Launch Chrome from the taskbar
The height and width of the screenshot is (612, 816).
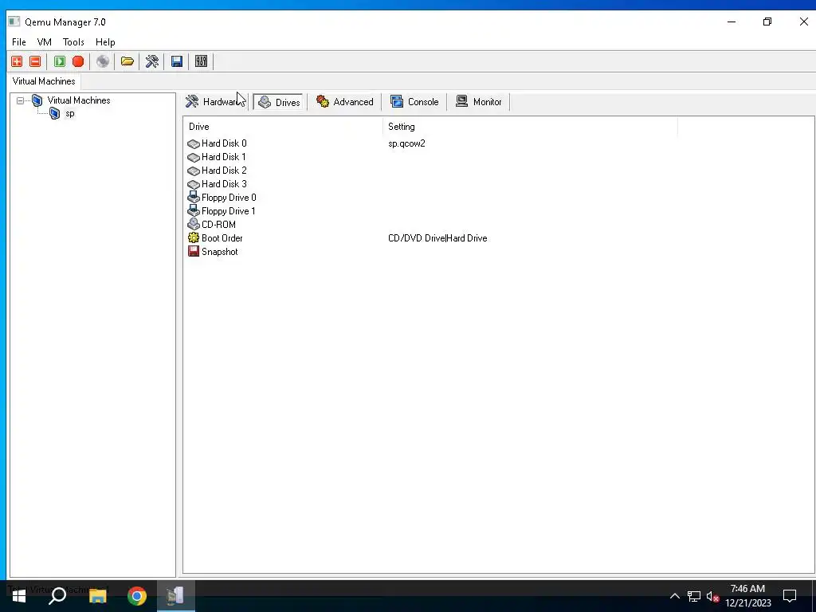(x=137, y=596)
